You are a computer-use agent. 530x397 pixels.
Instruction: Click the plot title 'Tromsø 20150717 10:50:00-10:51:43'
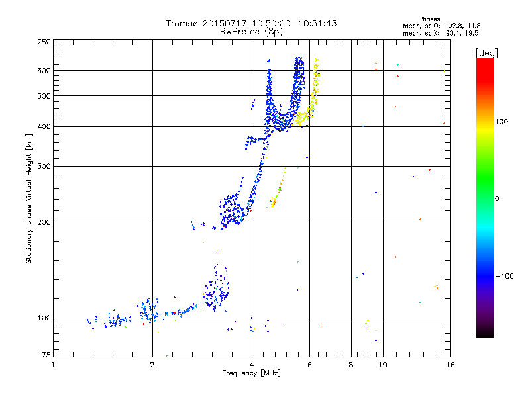(x=251, y=23)
